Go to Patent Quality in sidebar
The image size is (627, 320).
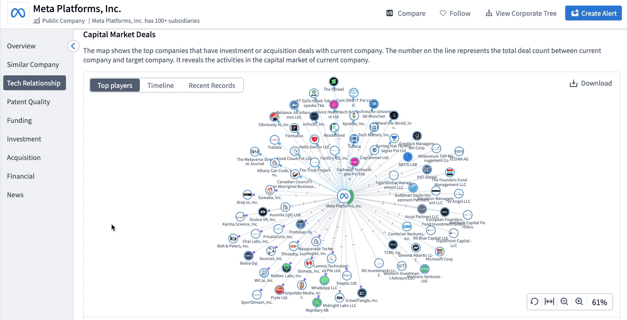click(28, 102)
